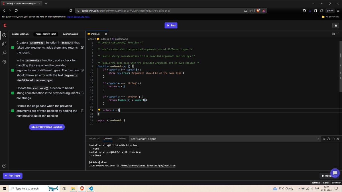Open the Test Result Output channel dropdown
342x192 pixels.
[x=225, y=139]
